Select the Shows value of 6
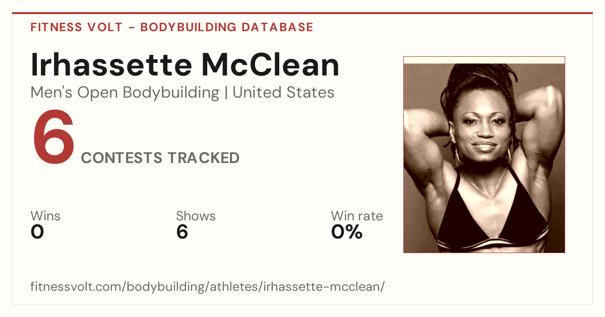 [x=182, y=232]
